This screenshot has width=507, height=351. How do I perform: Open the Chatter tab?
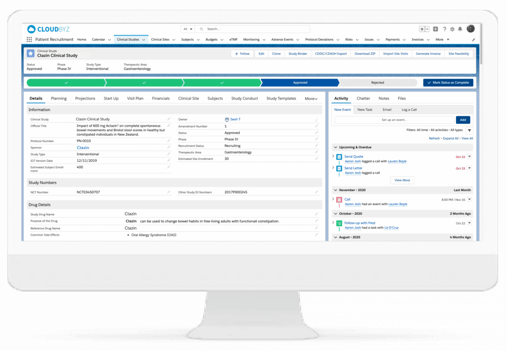tap(363, 99)
